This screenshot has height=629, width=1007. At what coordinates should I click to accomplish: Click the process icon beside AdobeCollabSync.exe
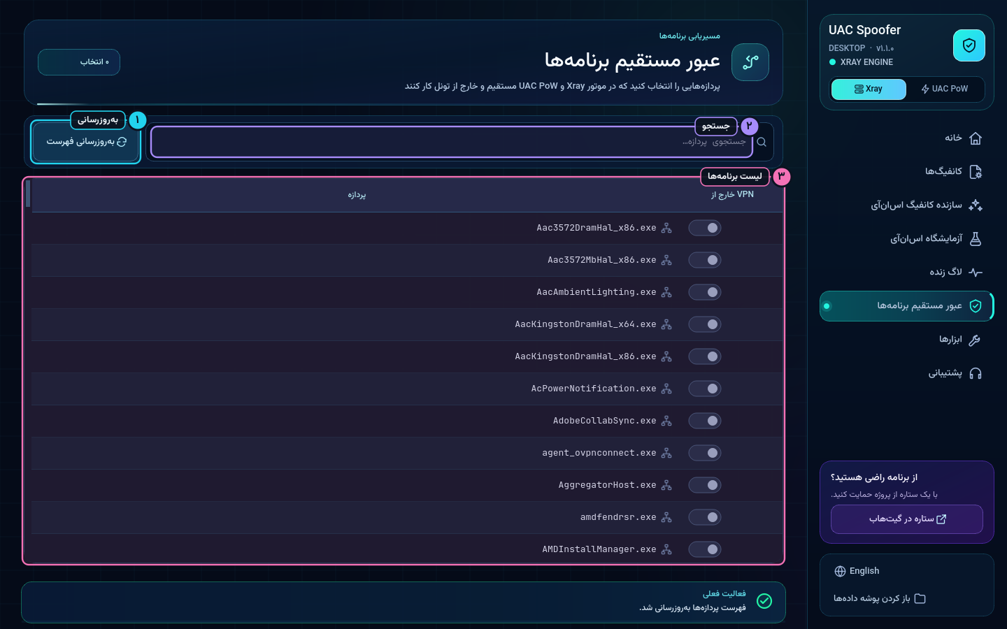tap(666, 421)
